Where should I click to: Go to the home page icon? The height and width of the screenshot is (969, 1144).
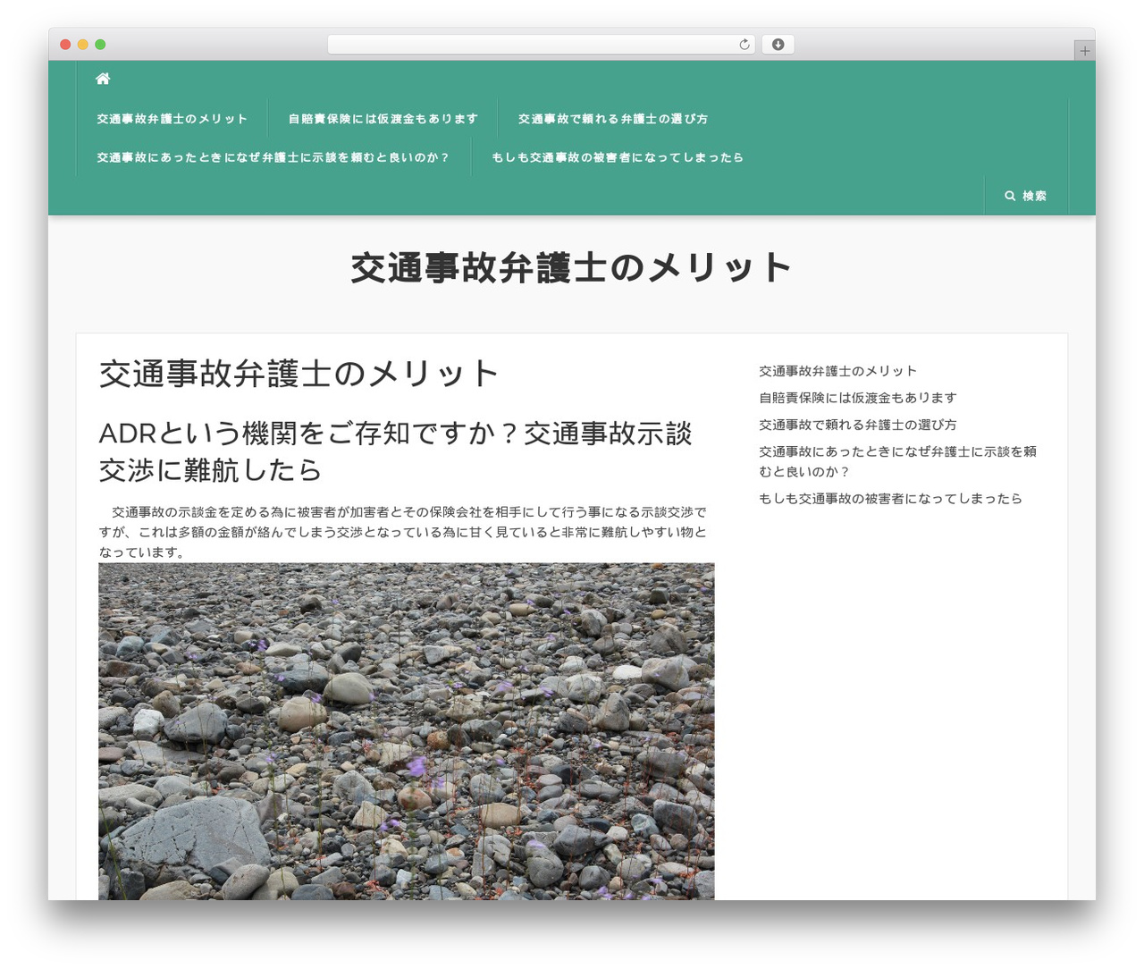[103, 79]
